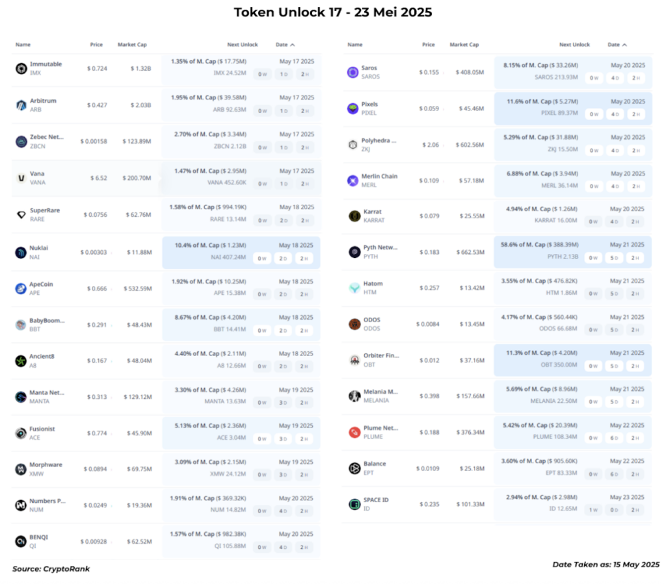Image resolution: width=666 pixels, height=584 pixels.
Task: Click left table Market Cap header
Action: coord(132,45)
